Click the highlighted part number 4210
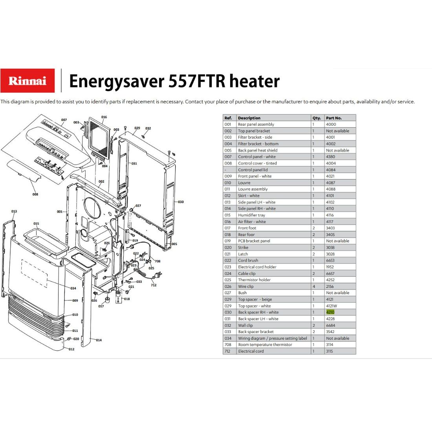 (x=330, y=312)
